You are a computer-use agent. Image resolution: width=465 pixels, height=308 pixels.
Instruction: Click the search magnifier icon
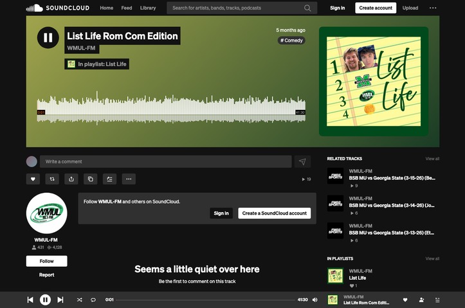coord(307,8)
